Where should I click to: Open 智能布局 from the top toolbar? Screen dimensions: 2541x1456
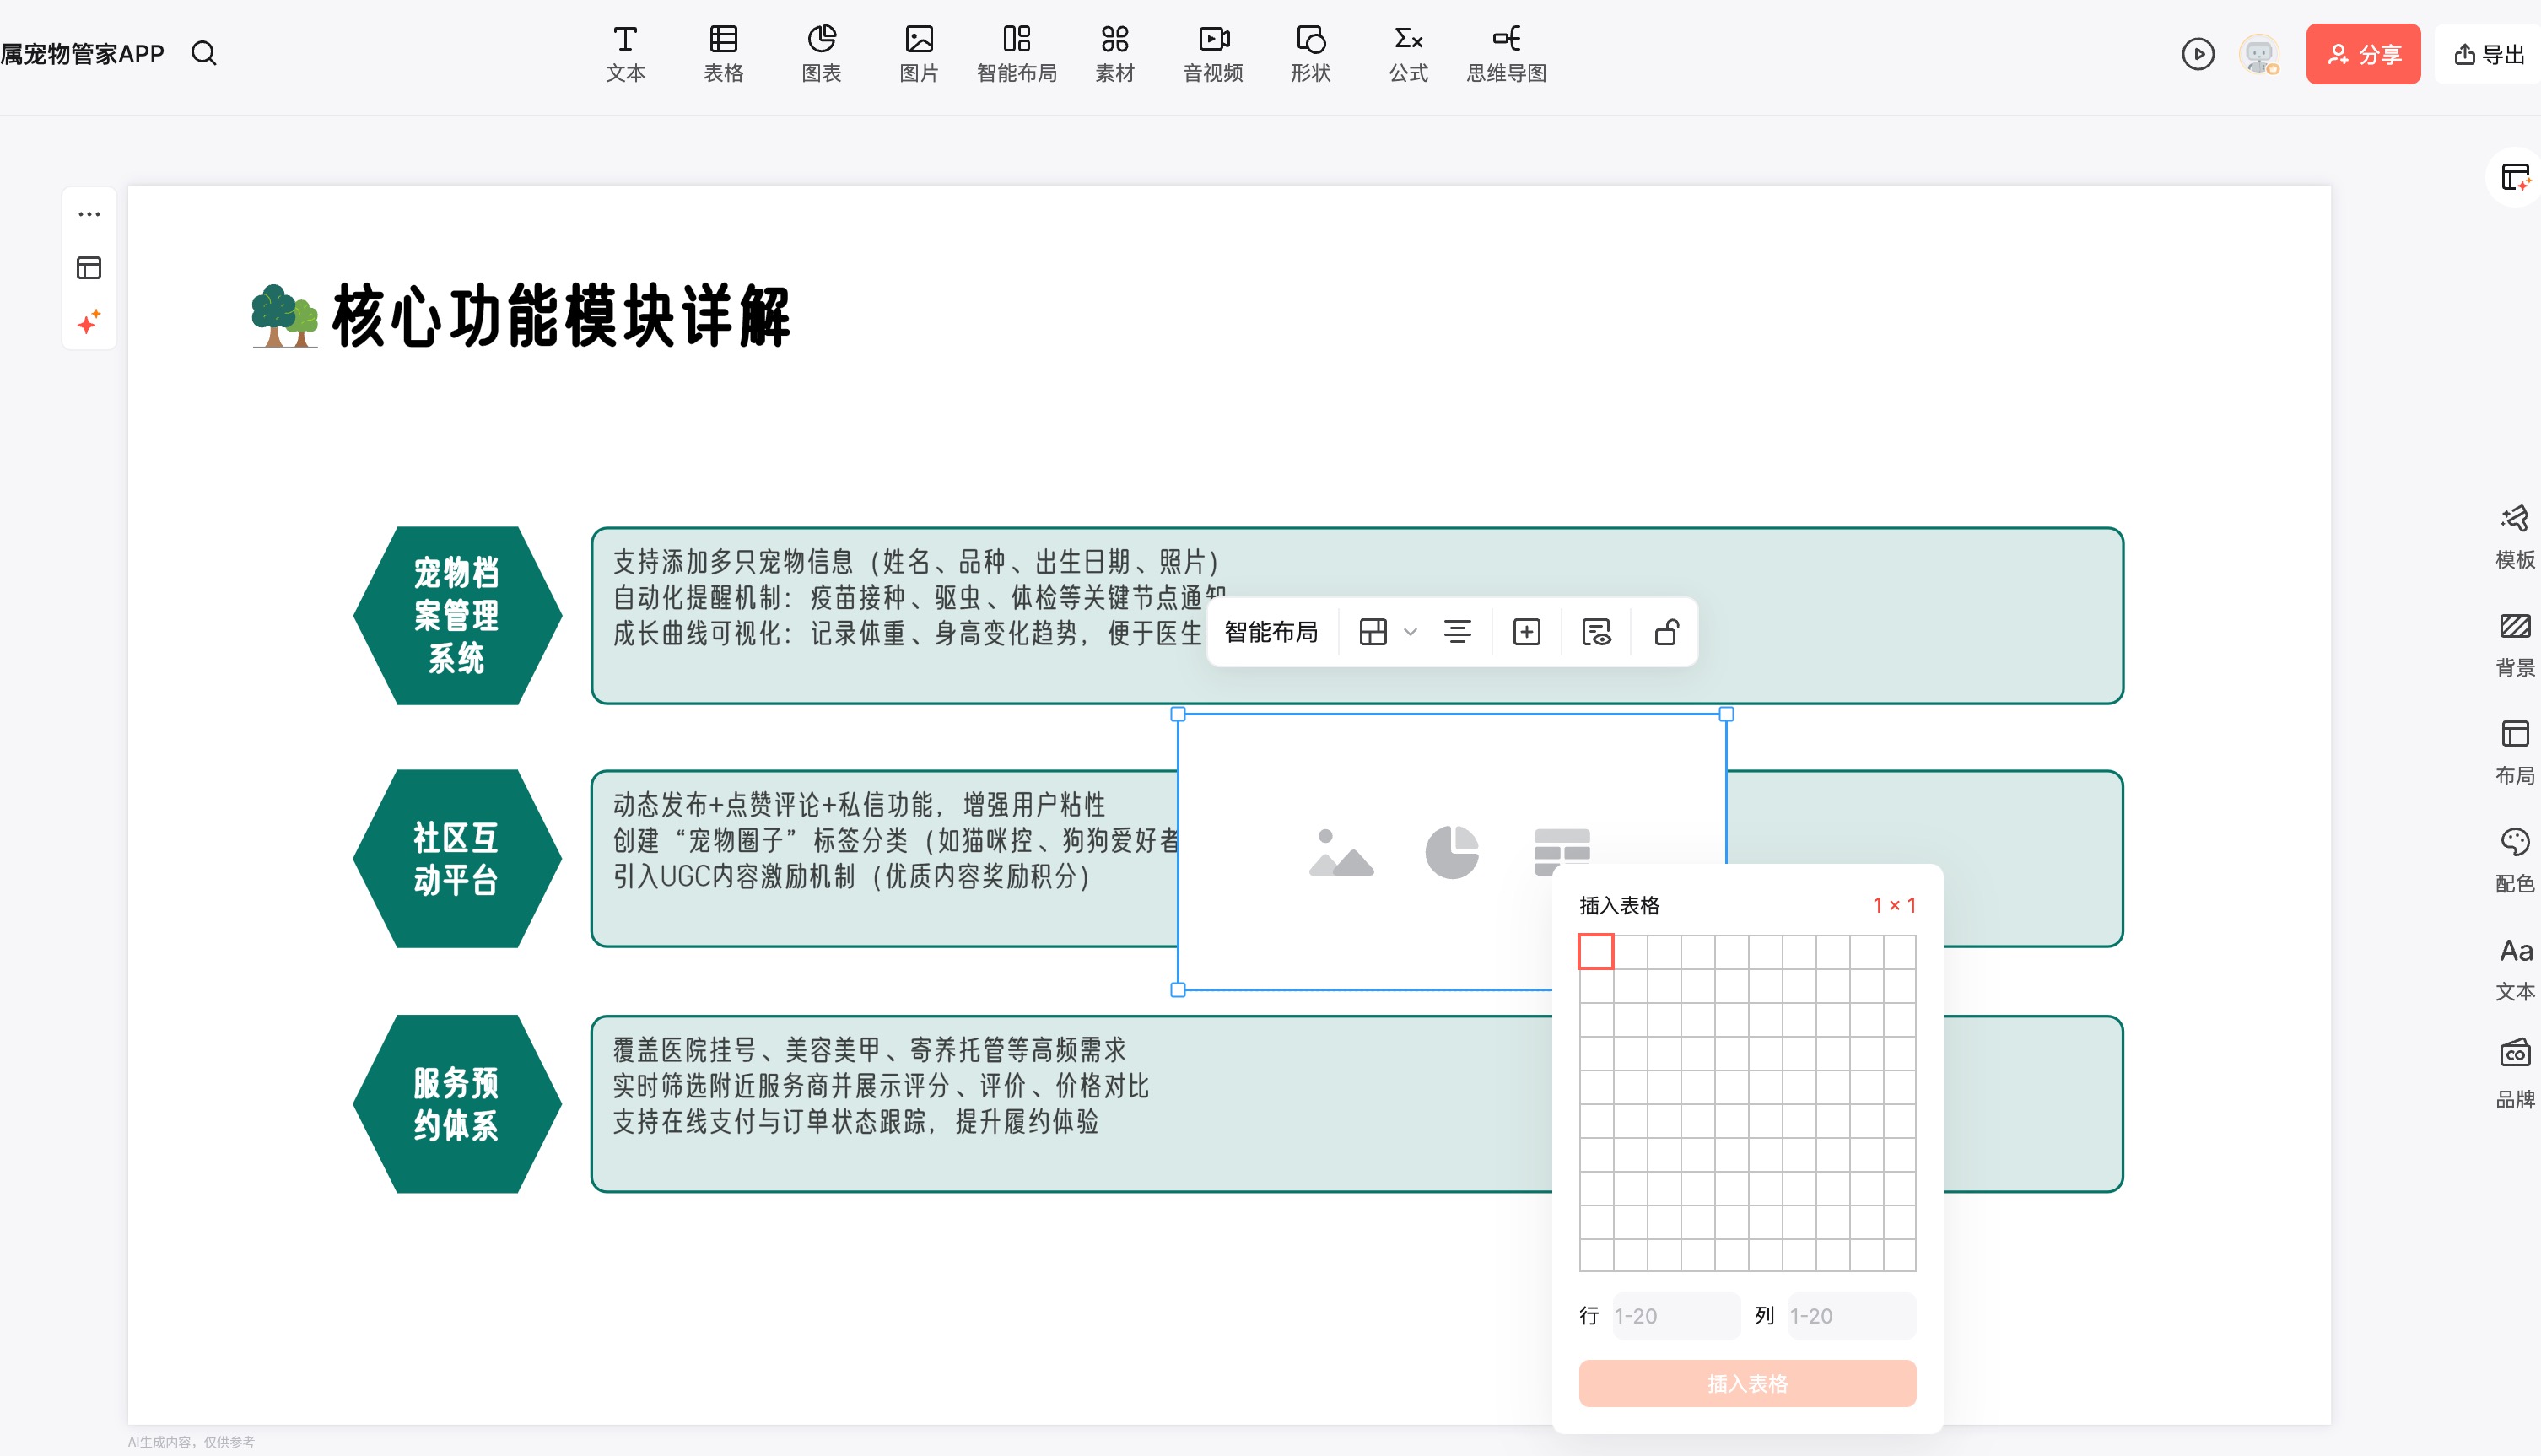[x=1017, y=52]
